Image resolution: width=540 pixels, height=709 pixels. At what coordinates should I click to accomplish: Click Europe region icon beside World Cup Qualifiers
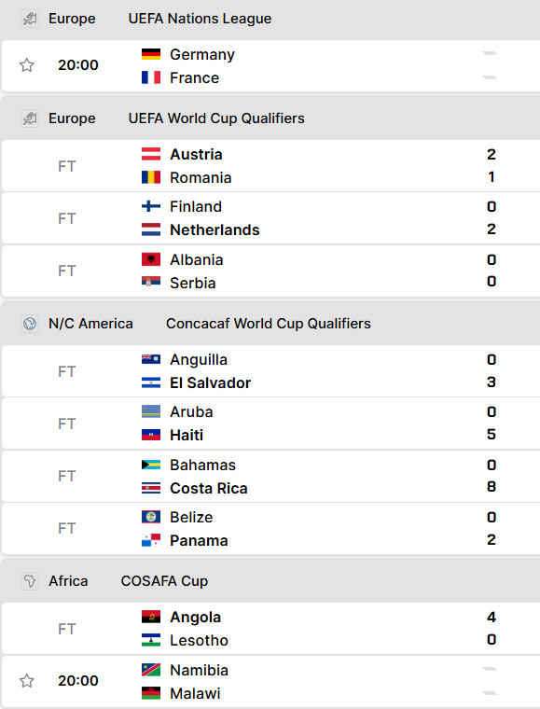click(x=30, y=118)
